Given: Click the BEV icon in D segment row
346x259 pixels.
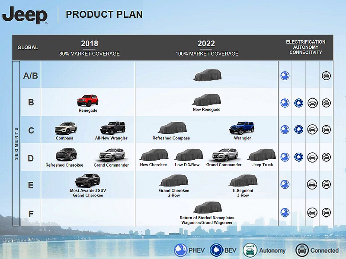Looking at the screenshot, I should 298,157.
